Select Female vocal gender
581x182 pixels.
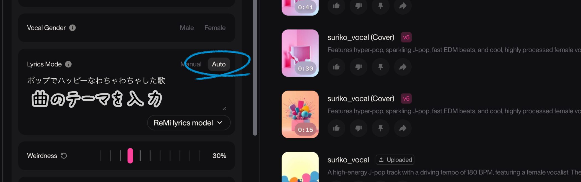(215, 28)
